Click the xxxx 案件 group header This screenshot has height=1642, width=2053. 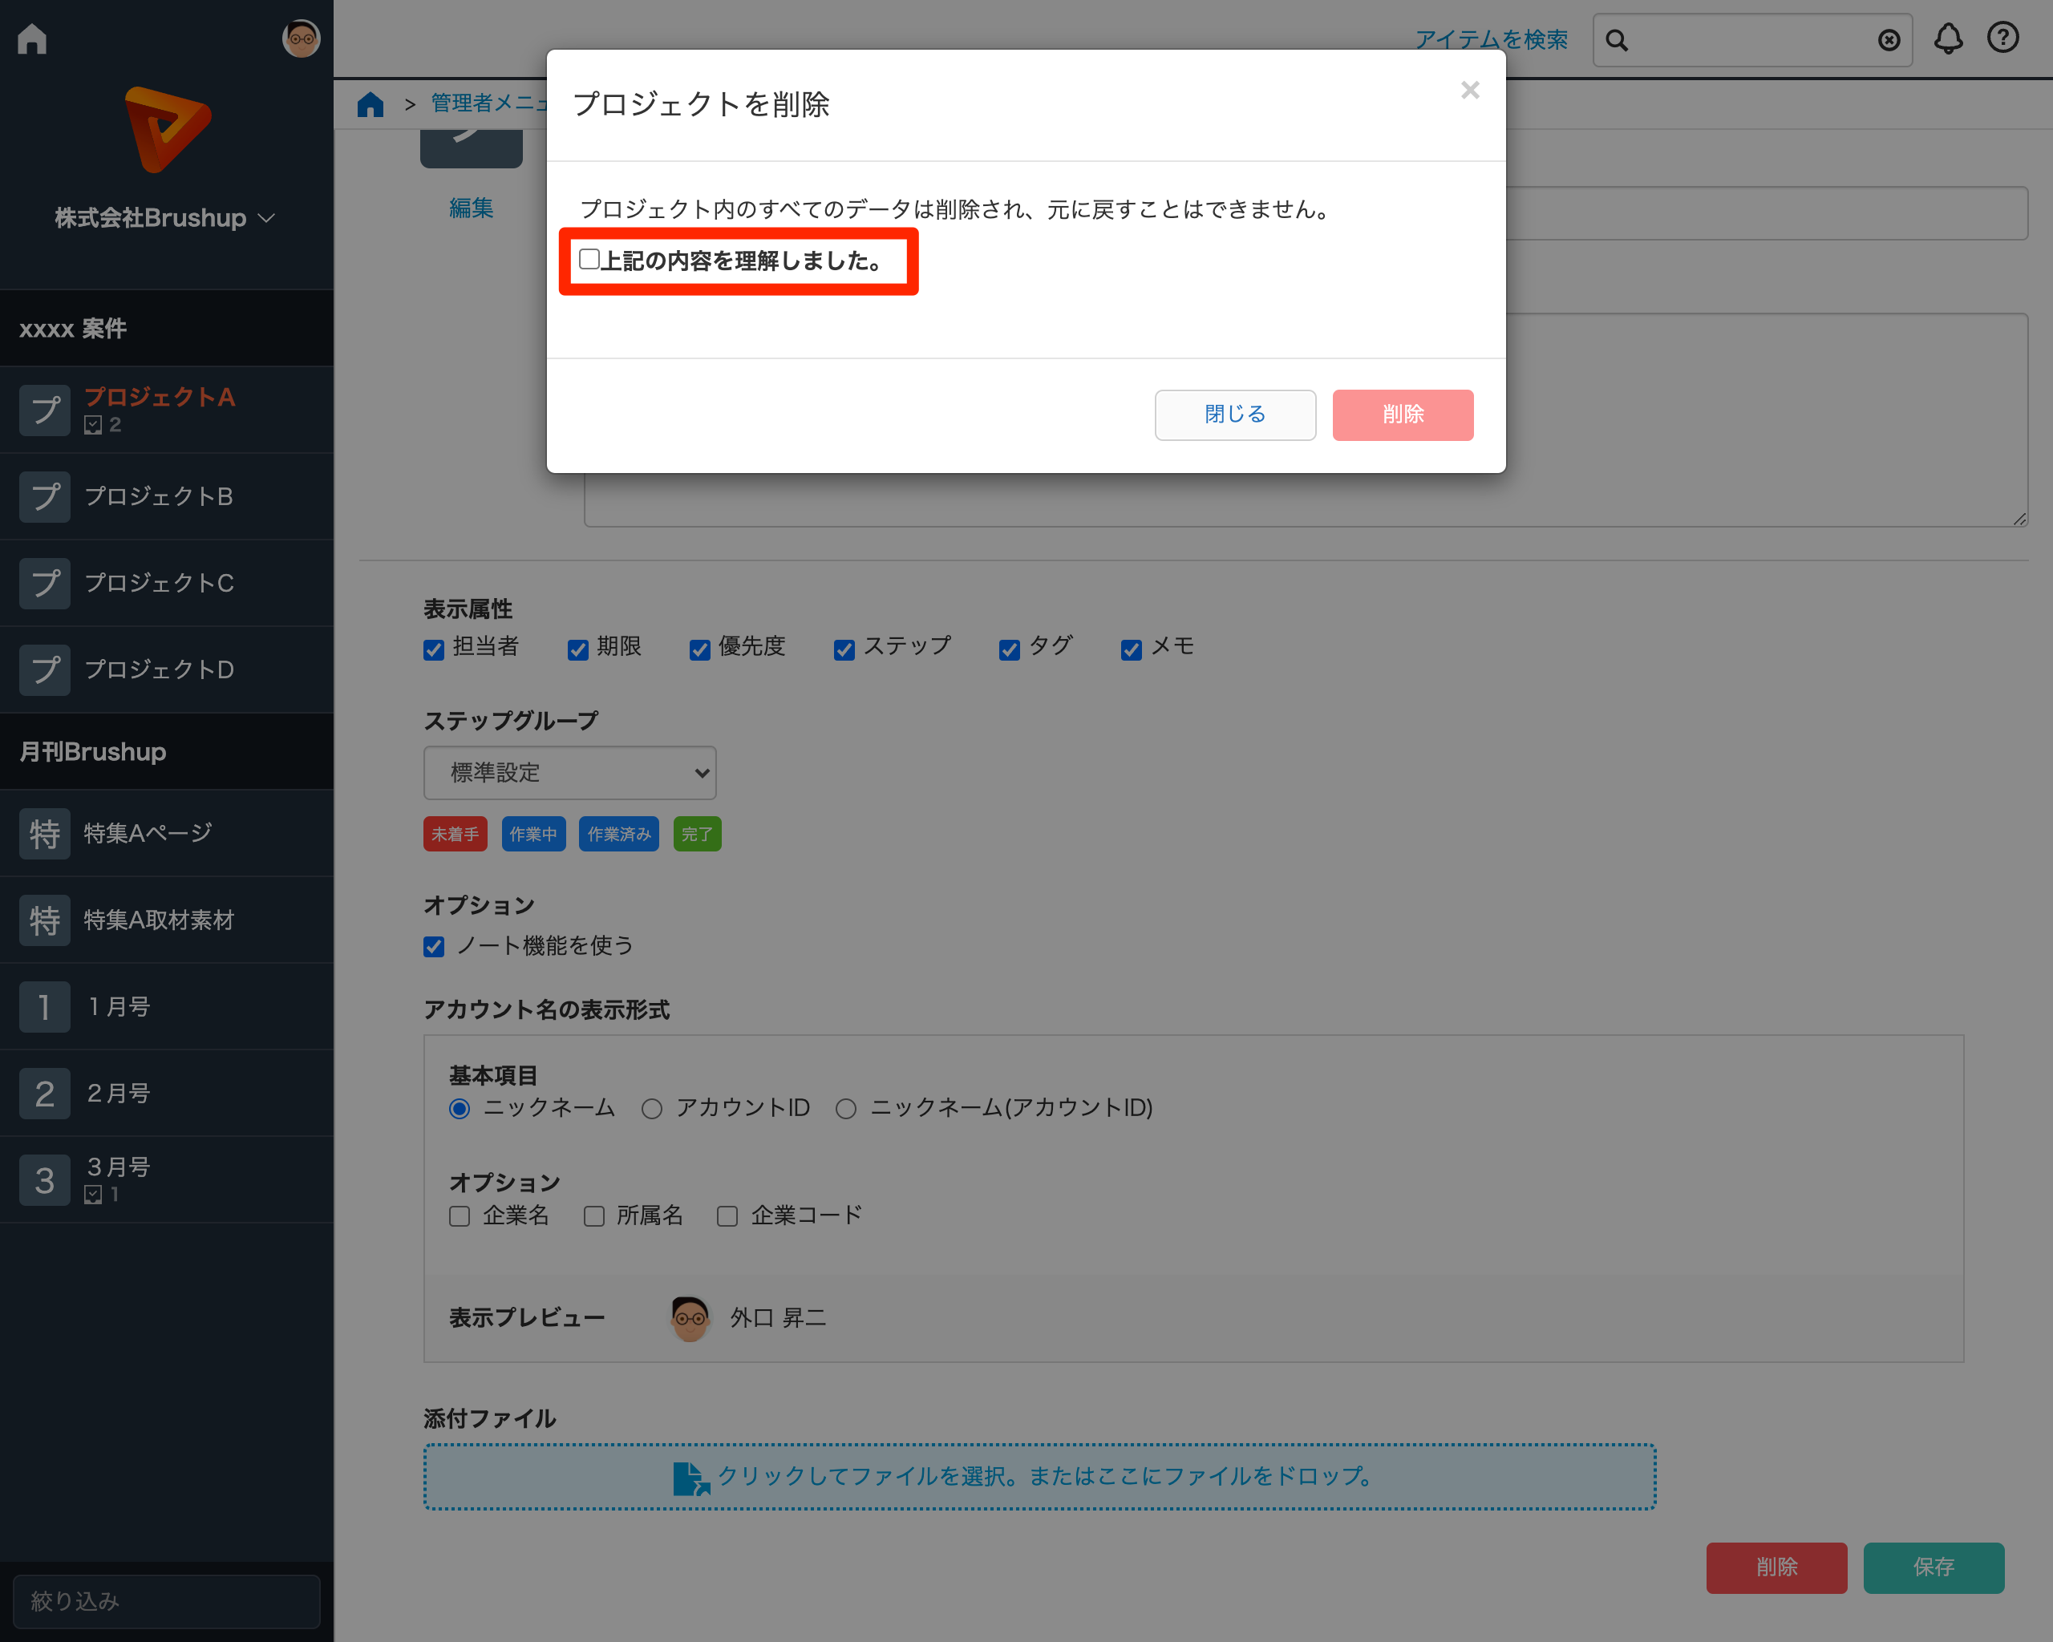pos(167,329)
